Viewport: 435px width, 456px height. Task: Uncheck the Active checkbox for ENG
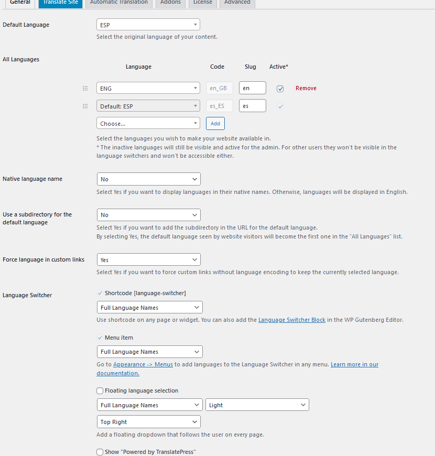coord(280,89)
